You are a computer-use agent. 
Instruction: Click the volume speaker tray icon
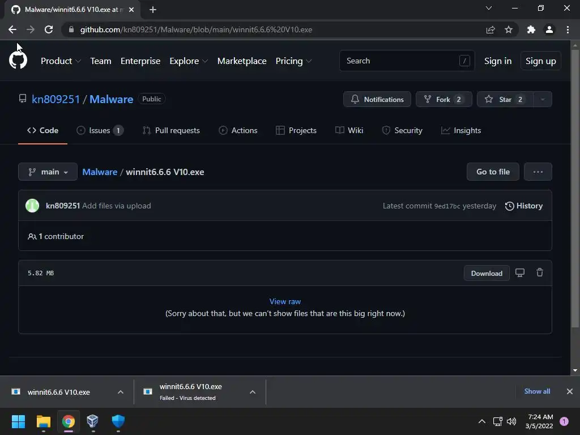511,421
